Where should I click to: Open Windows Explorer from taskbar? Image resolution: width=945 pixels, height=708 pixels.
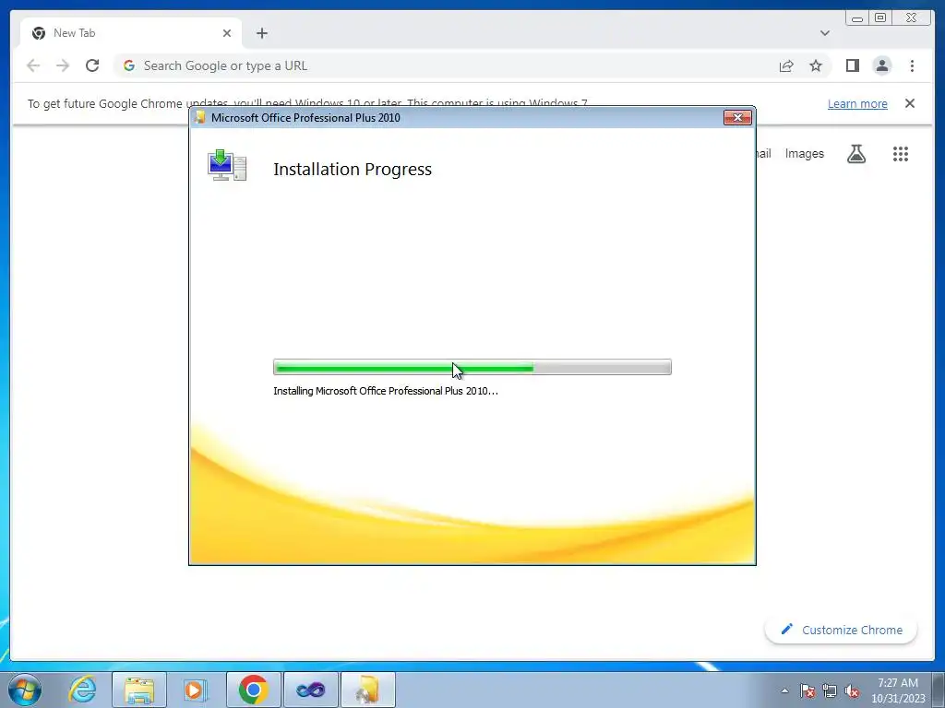[139, 690]
